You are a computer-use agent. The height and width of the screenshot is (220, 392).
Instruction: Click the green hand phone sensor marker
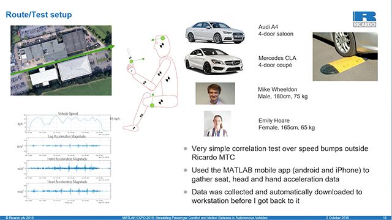click(131, 61)
